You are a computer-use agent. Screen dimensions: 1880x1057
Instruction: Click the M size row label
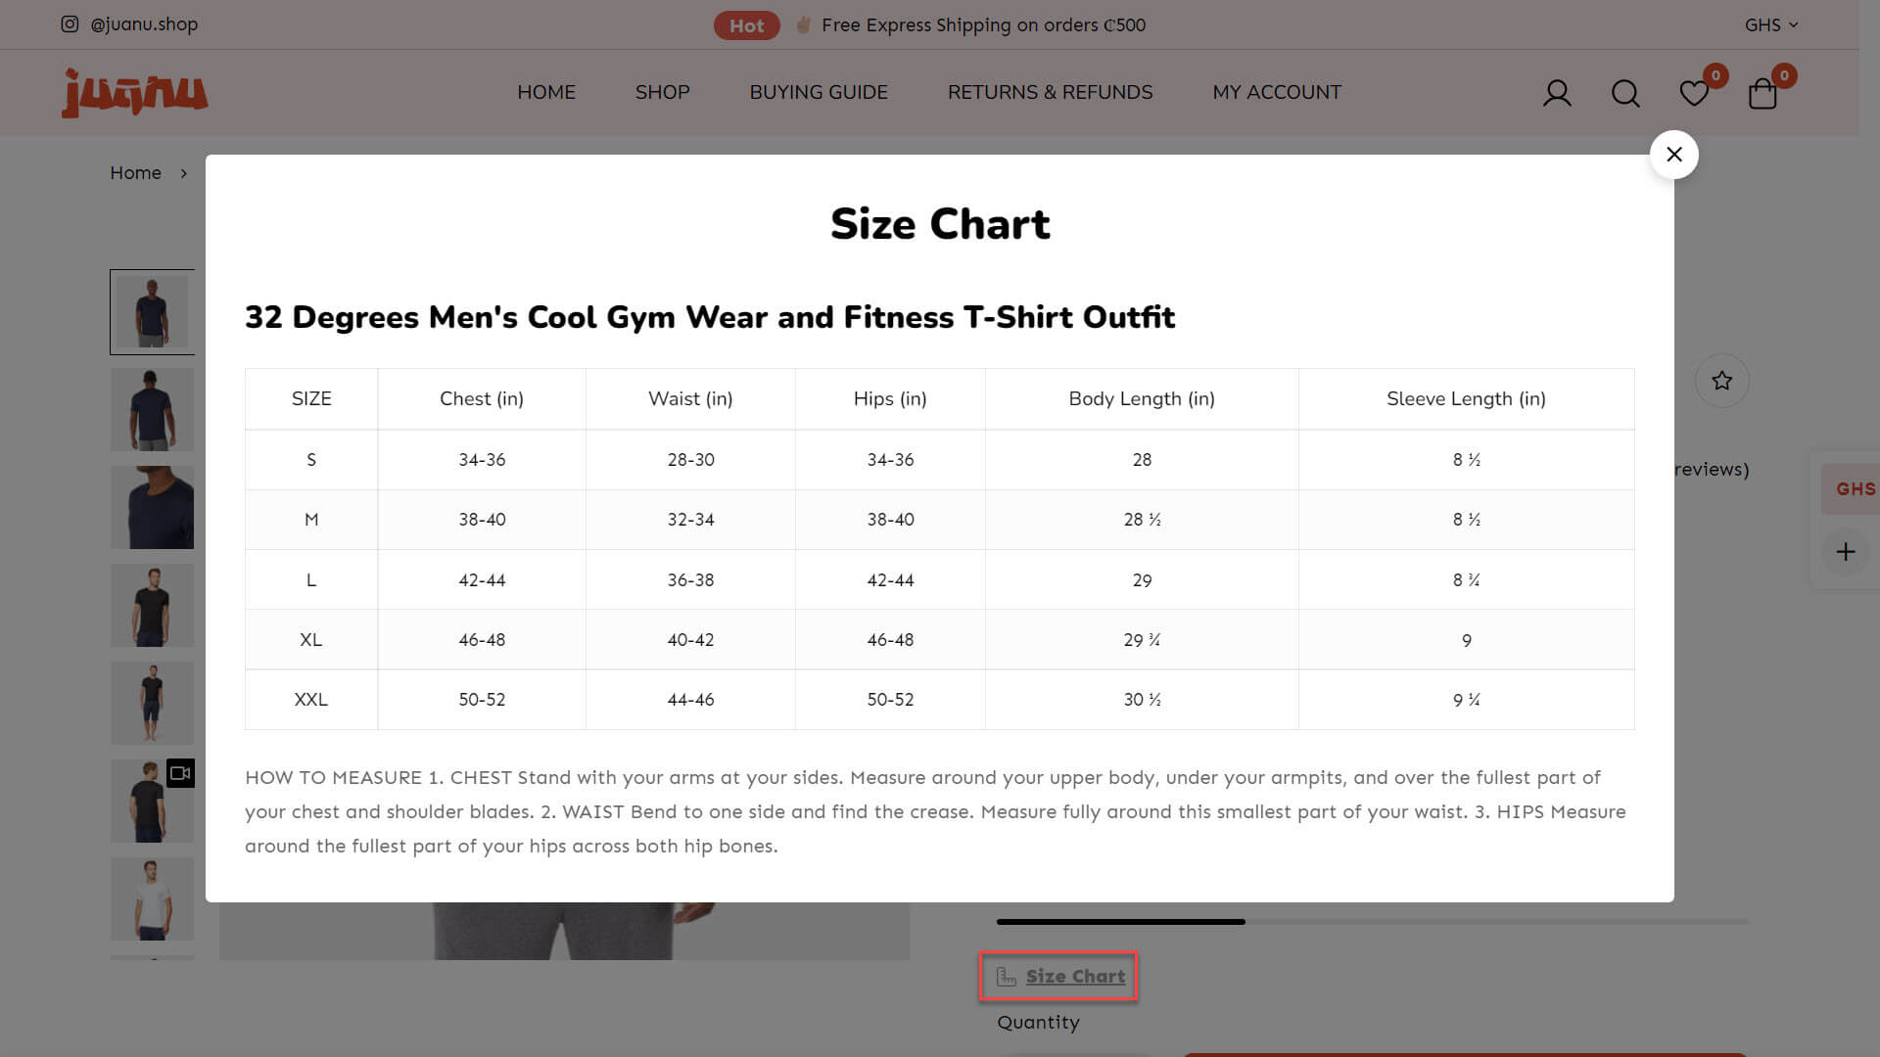(311, 520)
